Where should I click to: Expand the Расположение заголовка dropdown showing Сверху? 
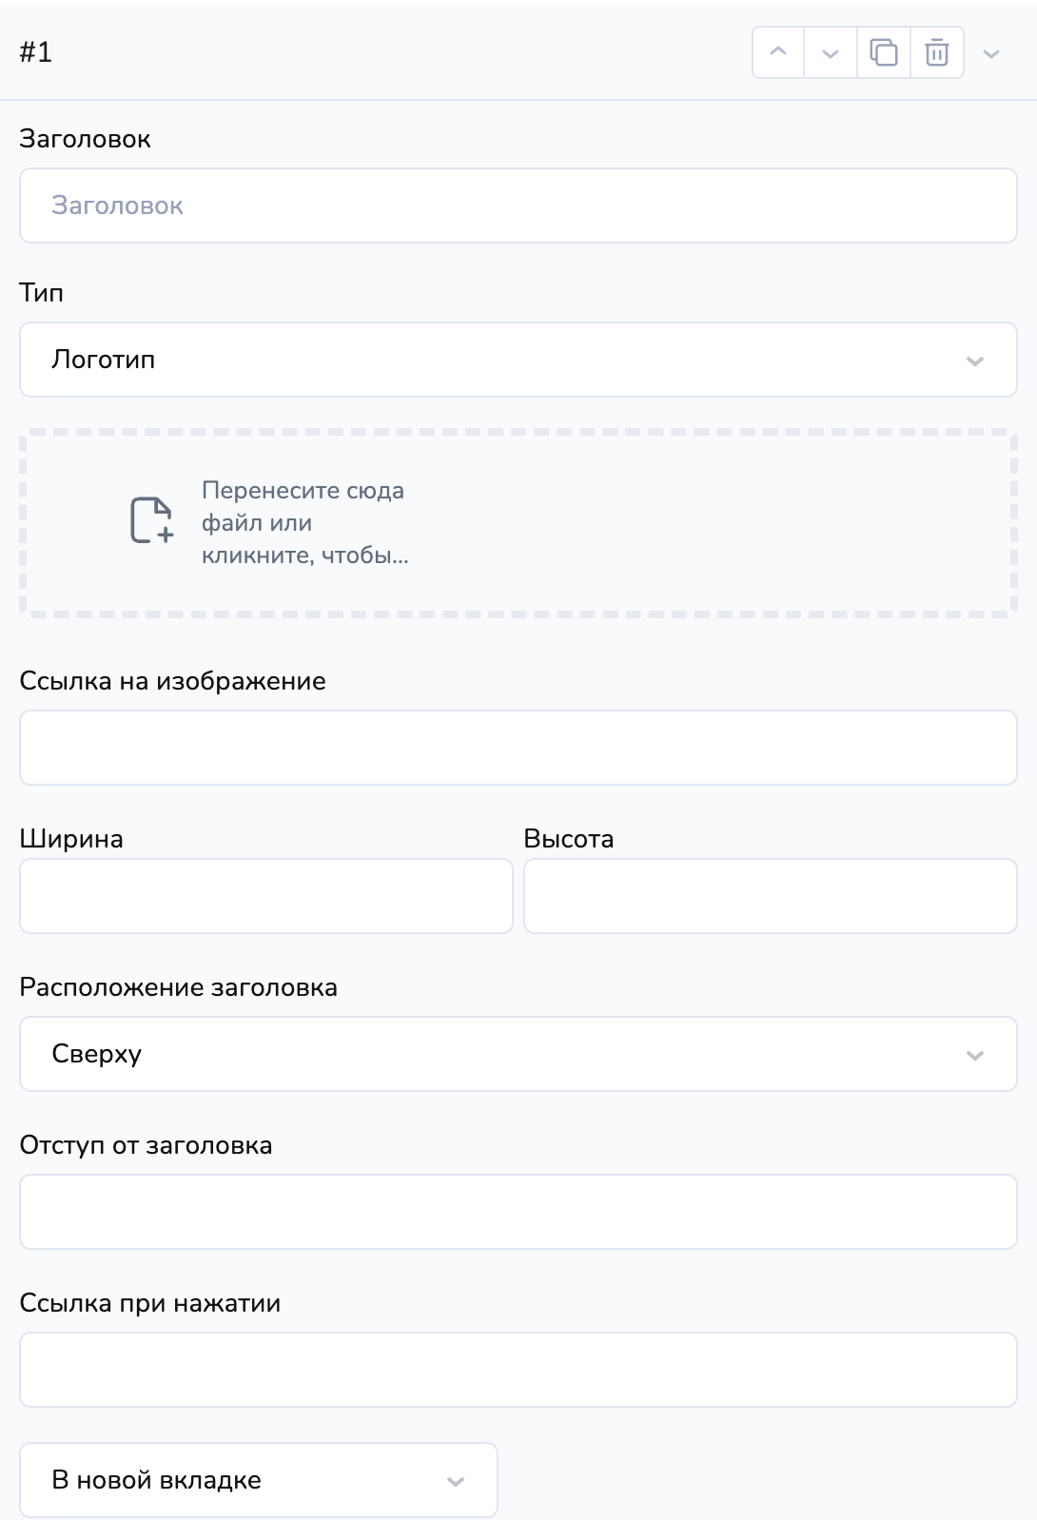coord(518,1054)
